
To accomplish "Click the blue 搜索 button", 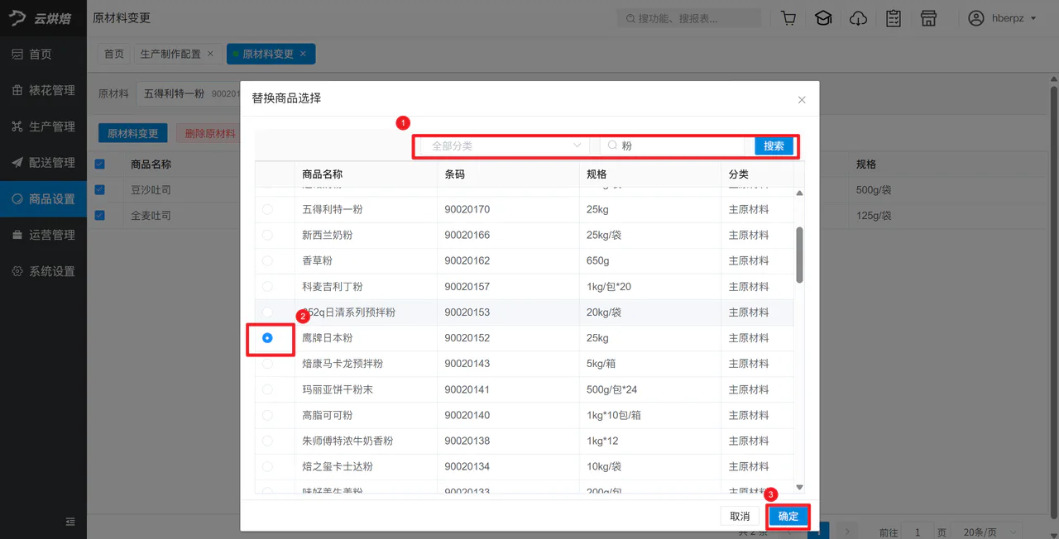I will (x=774, y=145).
